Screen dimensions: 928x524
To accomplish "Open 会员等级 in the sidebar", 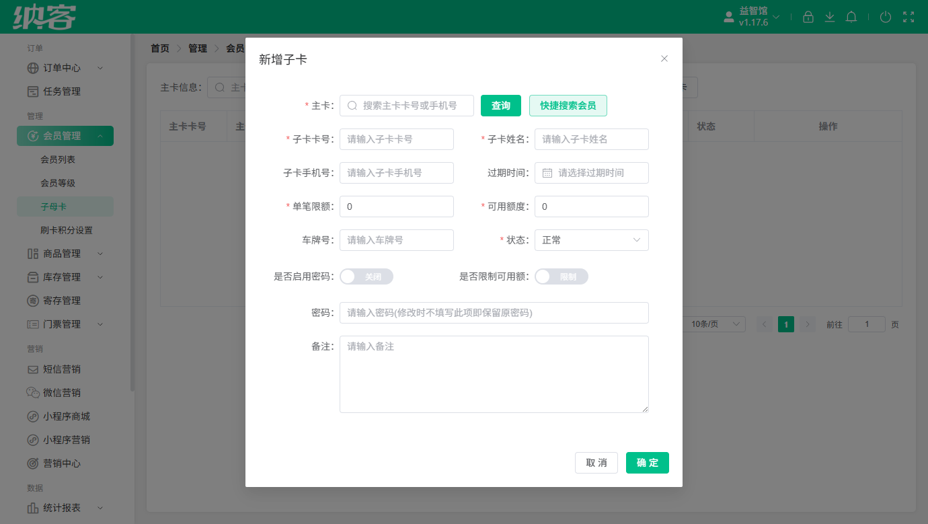I will (58, 183).
